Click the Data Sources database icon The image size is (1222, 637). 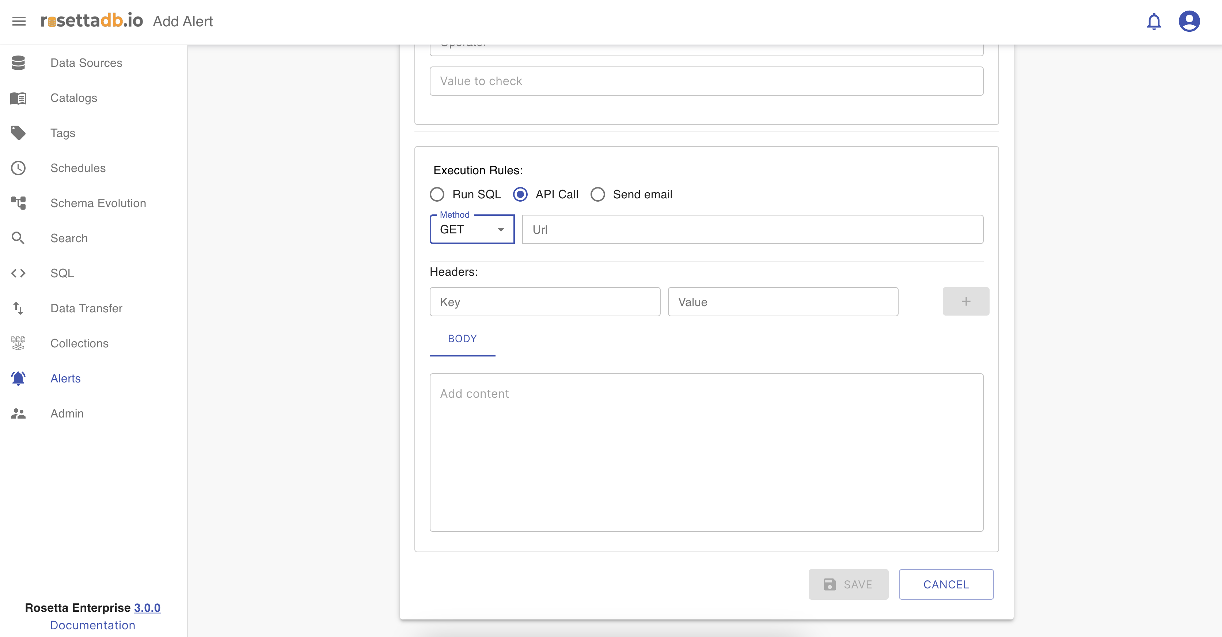point(18,62)
